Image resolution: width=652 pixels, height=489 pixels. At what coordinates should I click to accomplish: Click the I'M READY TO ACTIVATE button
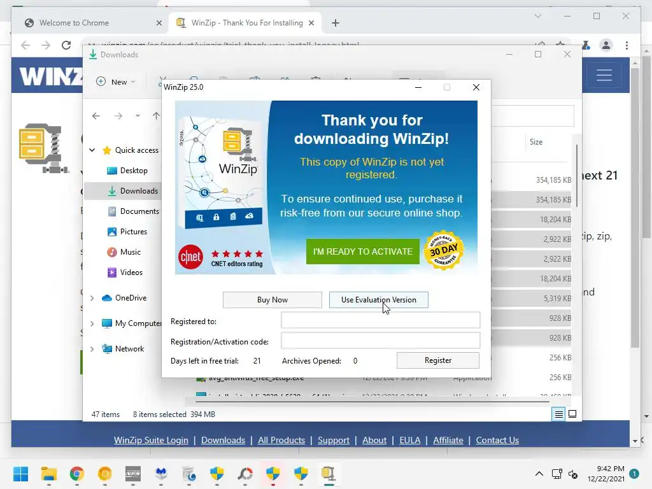pos(362,251)
